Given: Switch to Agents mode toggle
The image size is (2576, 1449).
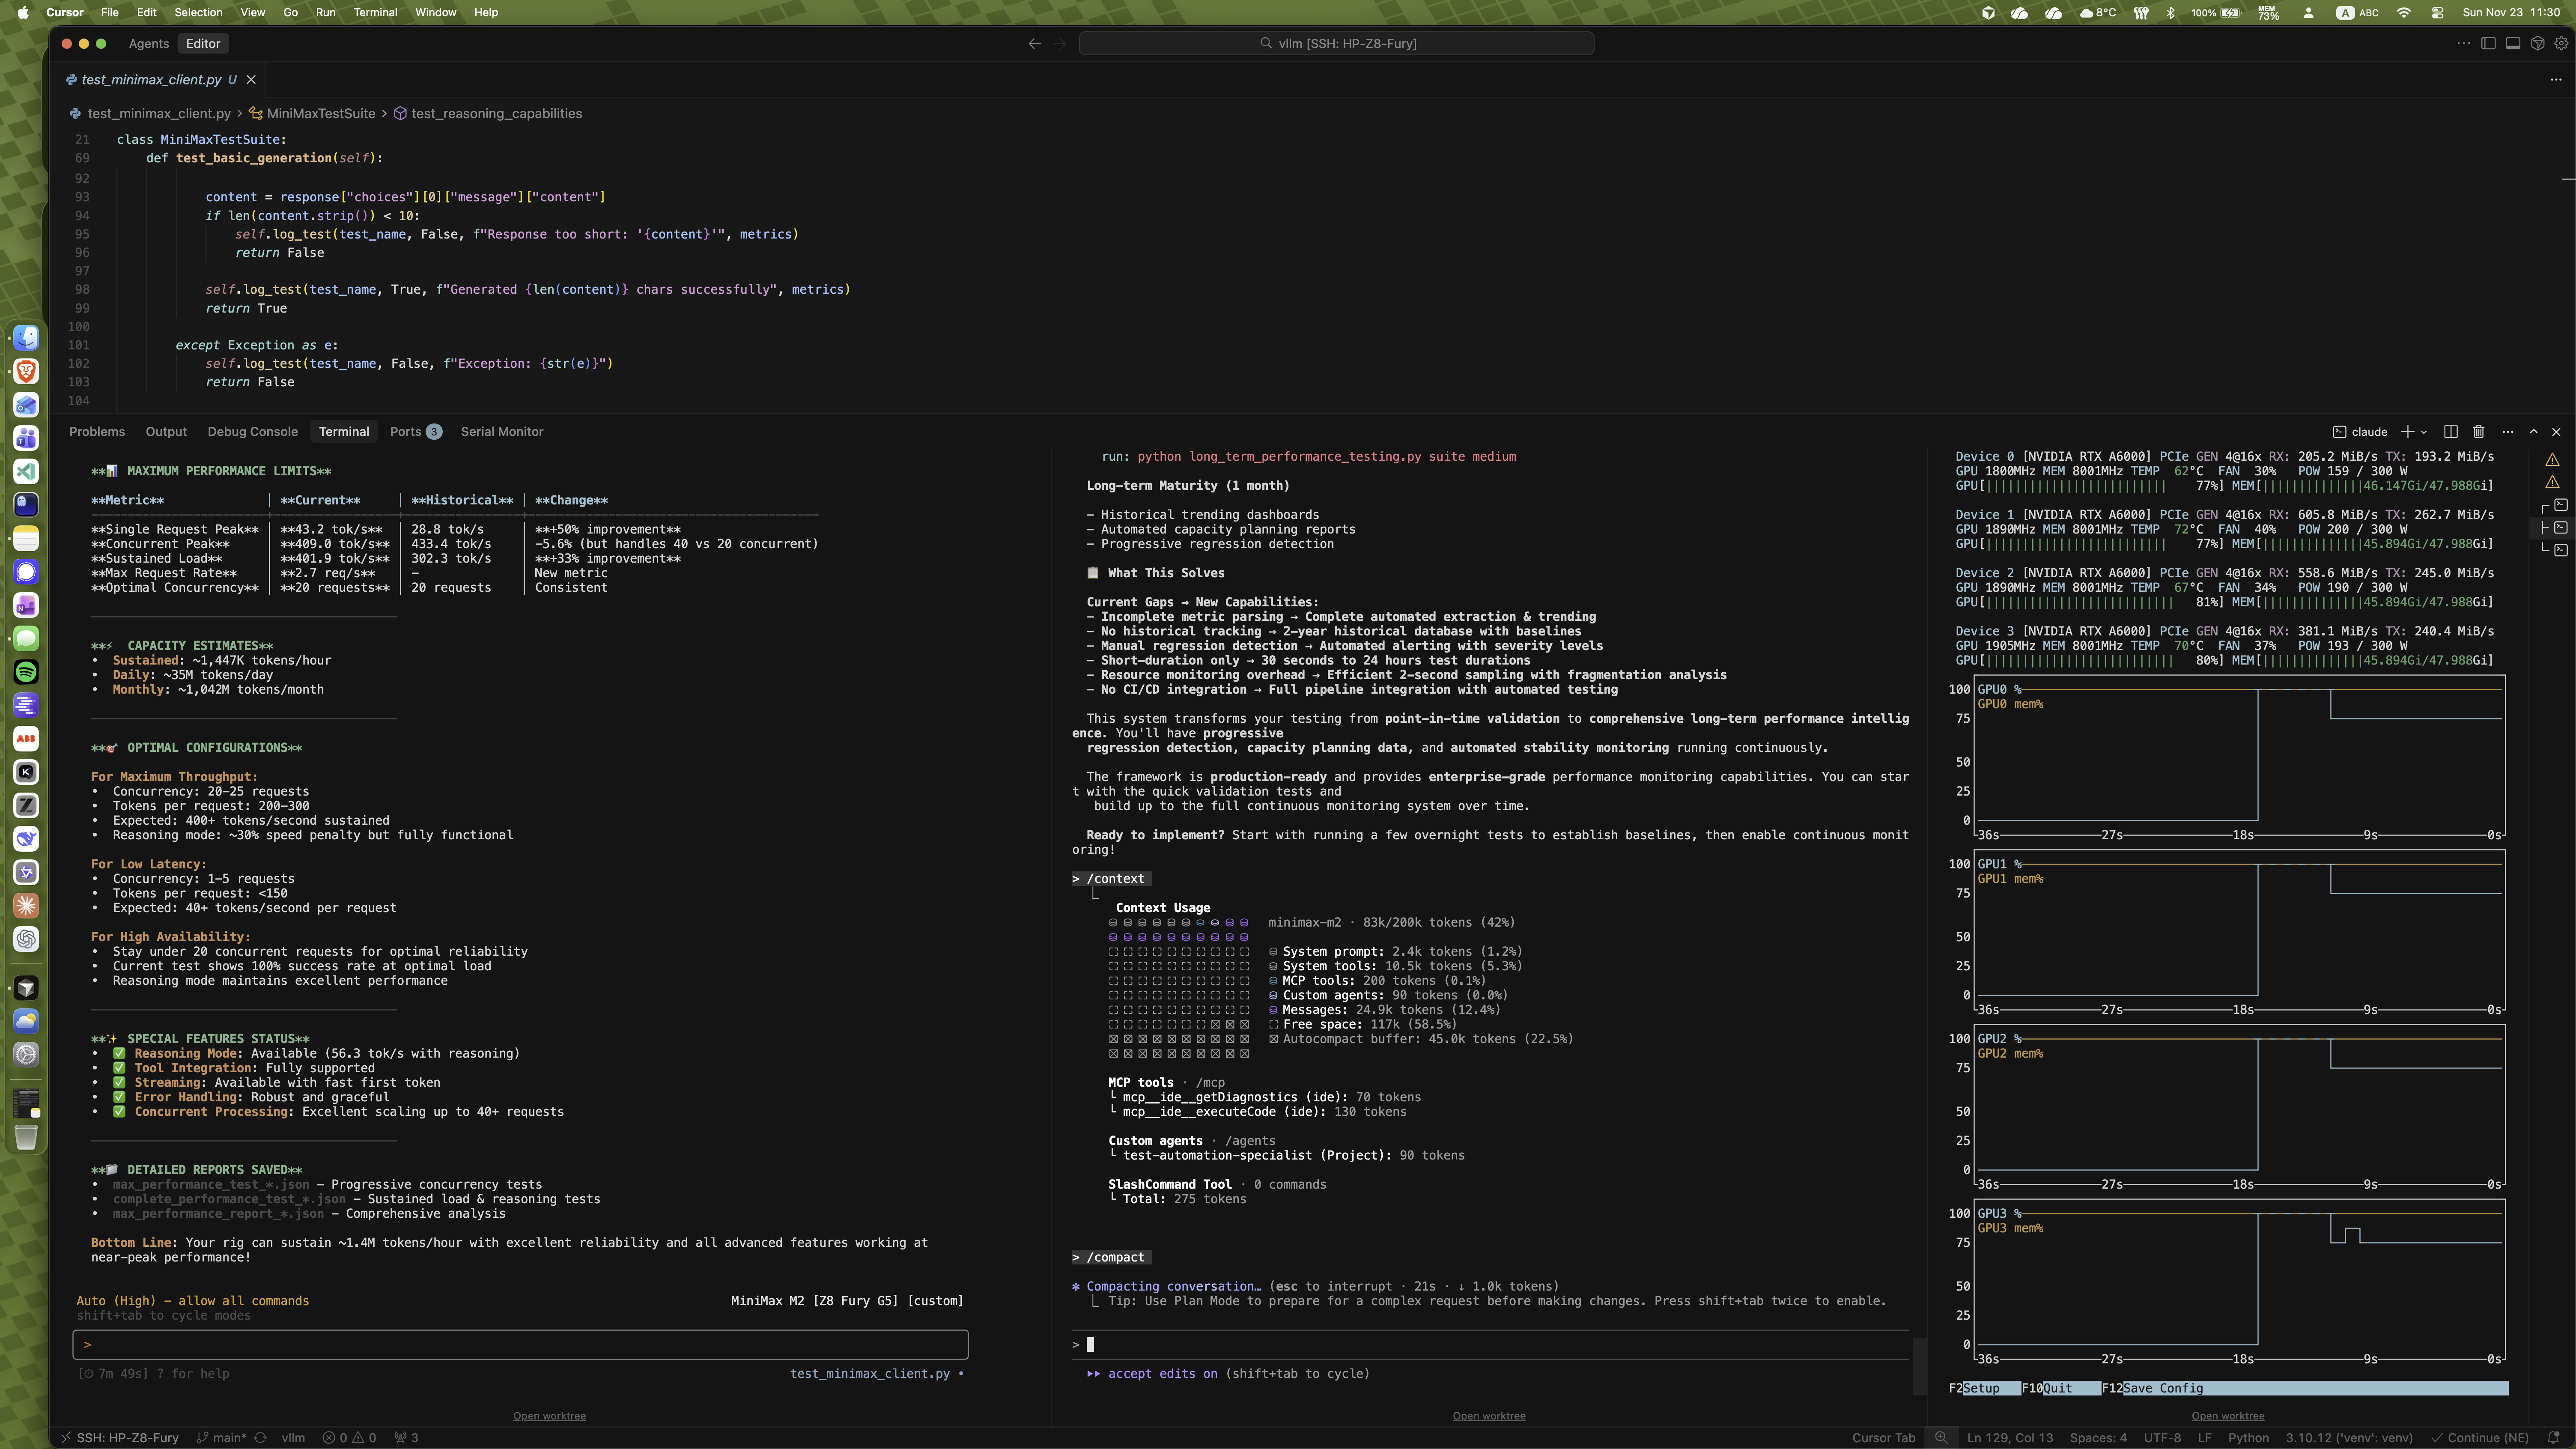Looking at the screenshot, I should [x=148, y=43].
